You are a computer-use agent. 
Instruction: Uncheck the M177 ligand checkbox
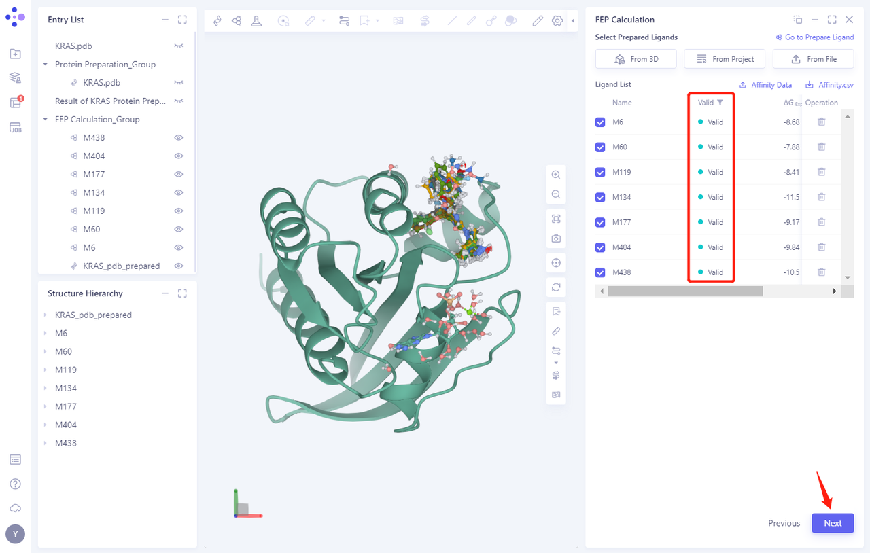[x=600, y=222]
